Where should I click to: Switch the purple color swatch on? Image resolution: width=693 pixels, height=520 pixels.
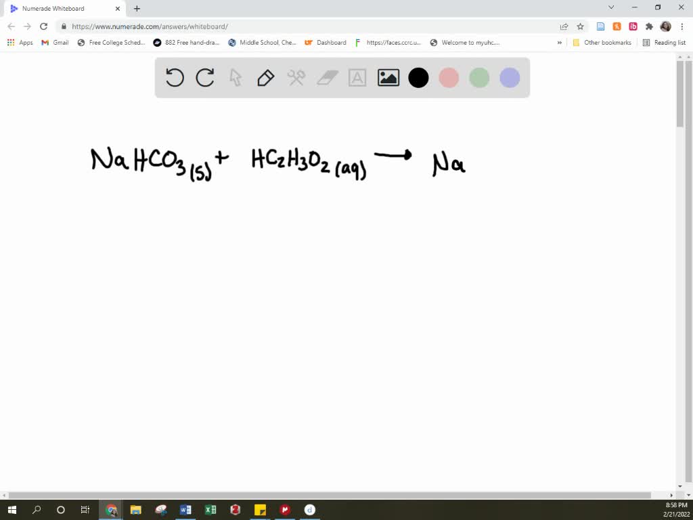click(509, 77)
